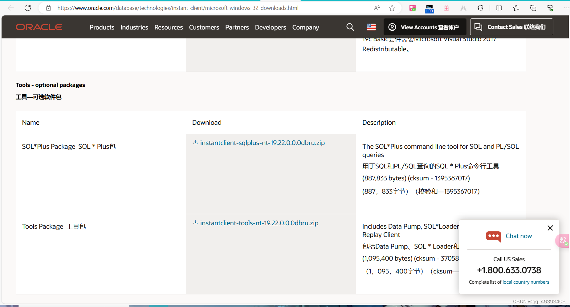This screenshot has height=307, width=570.
Task: Open Oracle site search magnifier
Action: tap(350, 27)
